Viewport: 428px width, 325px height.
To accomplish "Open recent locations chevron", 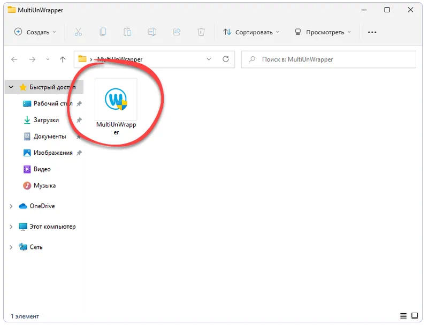I will pos(48,59).
